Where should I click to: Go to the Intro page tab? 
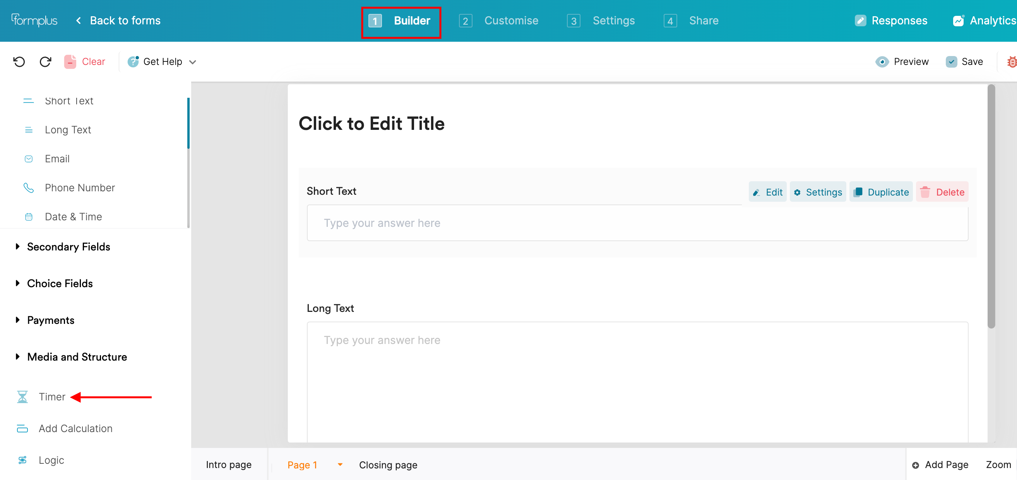(229, 465)
